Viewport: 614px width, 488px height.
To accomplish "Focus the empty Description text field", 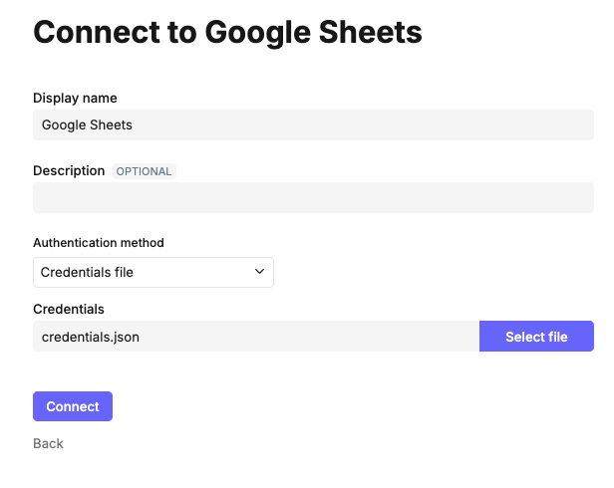I will coord(313,198).
